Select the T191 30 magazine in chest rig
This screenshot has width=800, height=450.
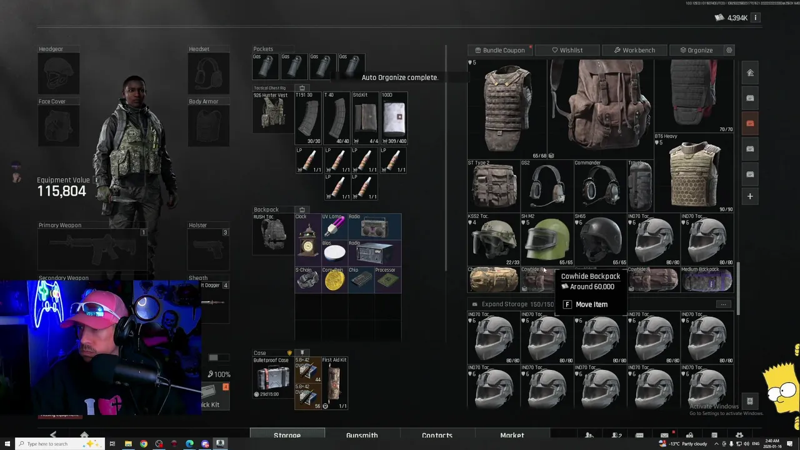point(308,118)
